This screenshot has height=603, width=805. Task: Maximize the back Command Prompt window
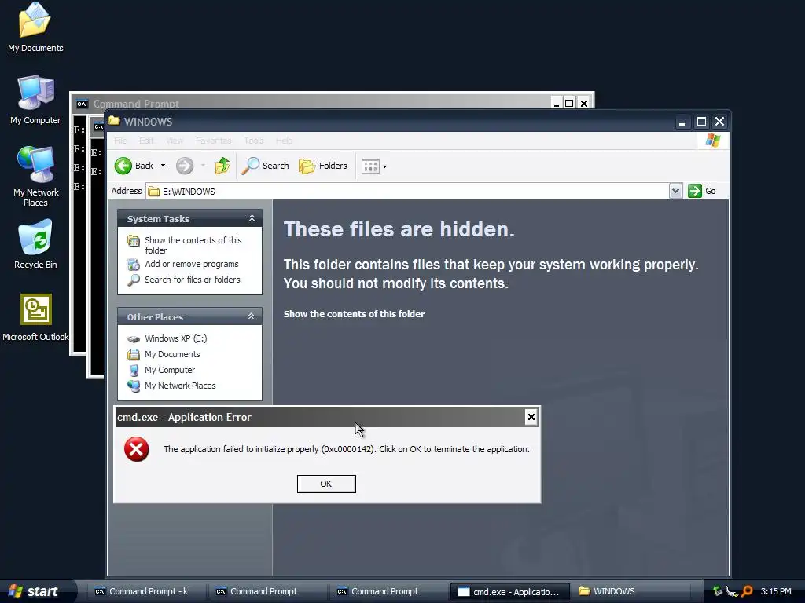click(x=569, y=103)
